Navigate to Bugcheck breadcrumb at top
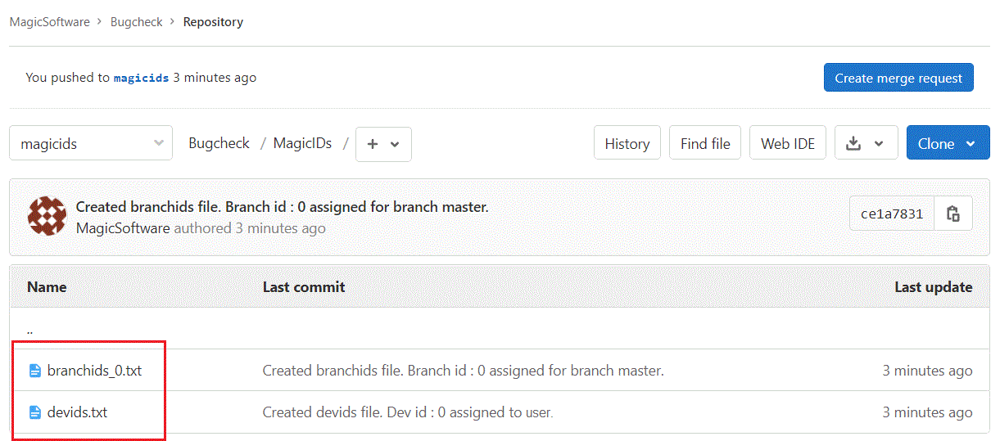The height and width of the screenshot is (441, 1000). tap(136, 22)
